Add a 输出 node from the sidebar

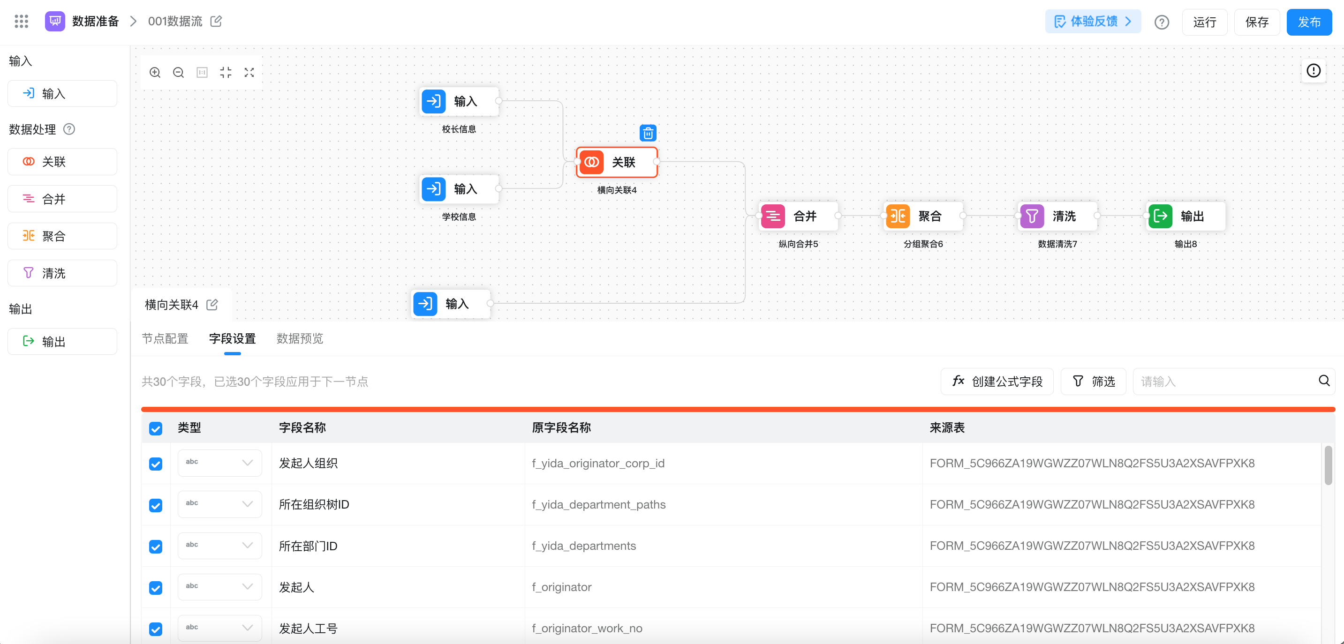click(x=62, y=342)
